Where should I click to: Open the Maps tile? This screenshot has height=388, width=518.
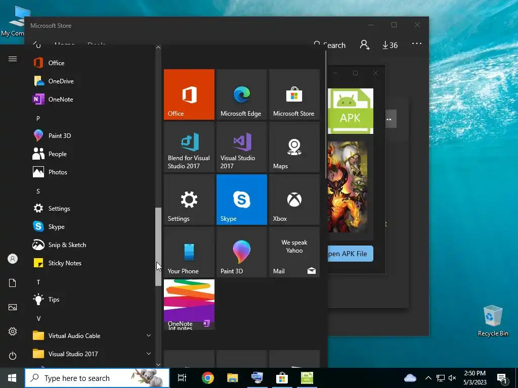tap(294, 147)
